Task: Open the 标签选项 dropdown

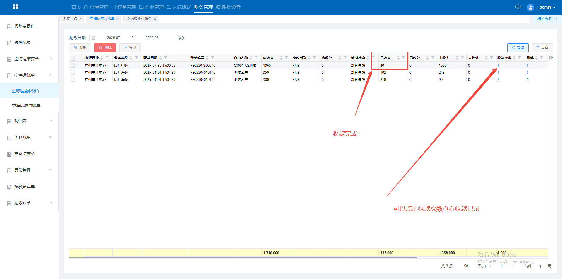Action: pyautogui.click(x=547, y=19)
